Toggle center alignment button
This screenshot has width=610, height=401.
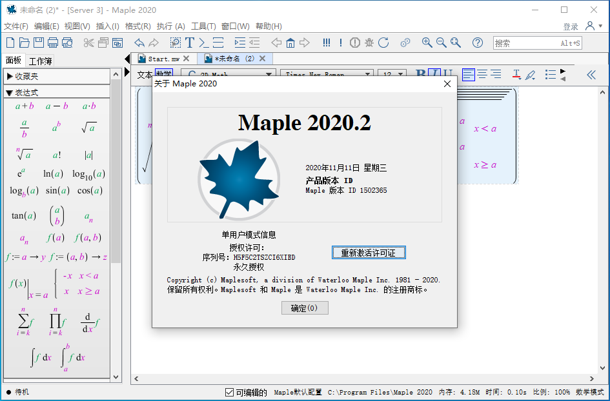(482, 74)
